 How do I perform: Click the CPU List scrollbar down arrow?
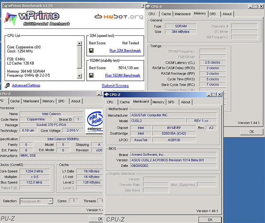[x=79, y=76]
